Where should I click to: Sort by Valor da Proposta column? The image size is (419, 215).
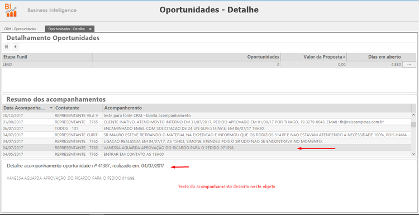point(314,57)
